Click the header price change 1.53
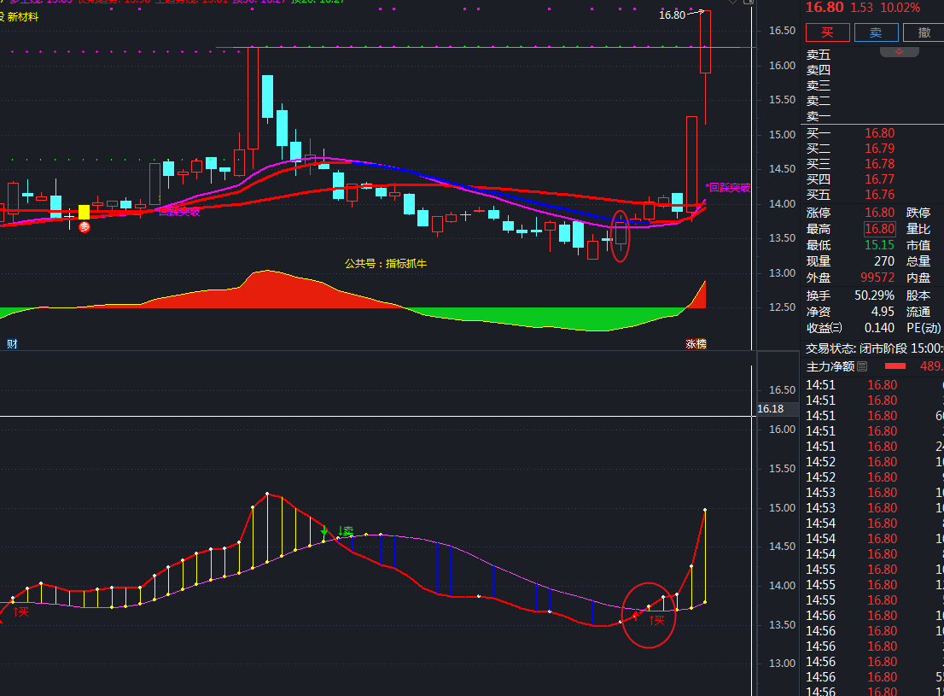 861,8
